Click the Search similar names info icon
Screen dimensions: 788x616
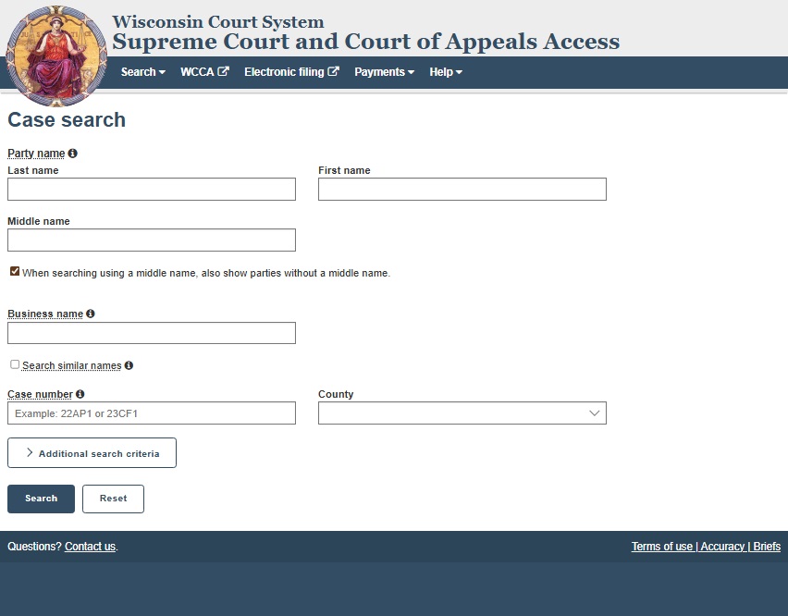(x=129, y=366)
